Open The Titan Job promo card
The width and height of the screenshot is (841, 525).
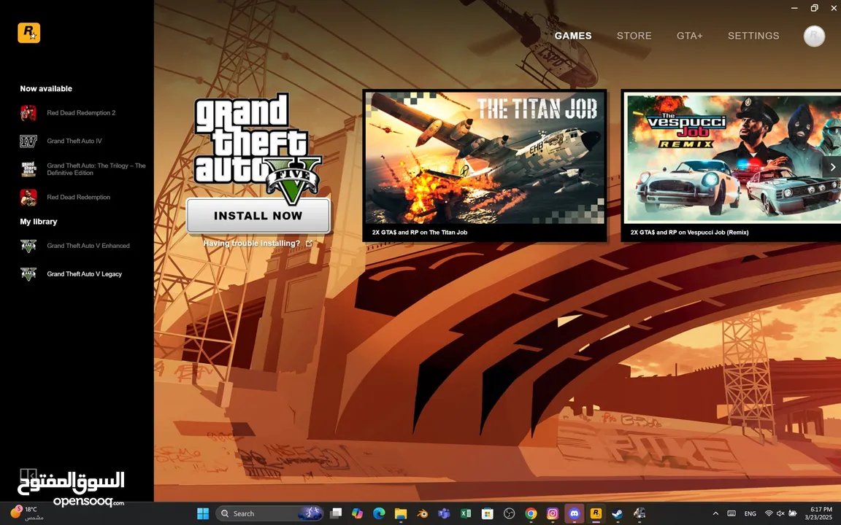pyautogui.click(x=485, y=166)
